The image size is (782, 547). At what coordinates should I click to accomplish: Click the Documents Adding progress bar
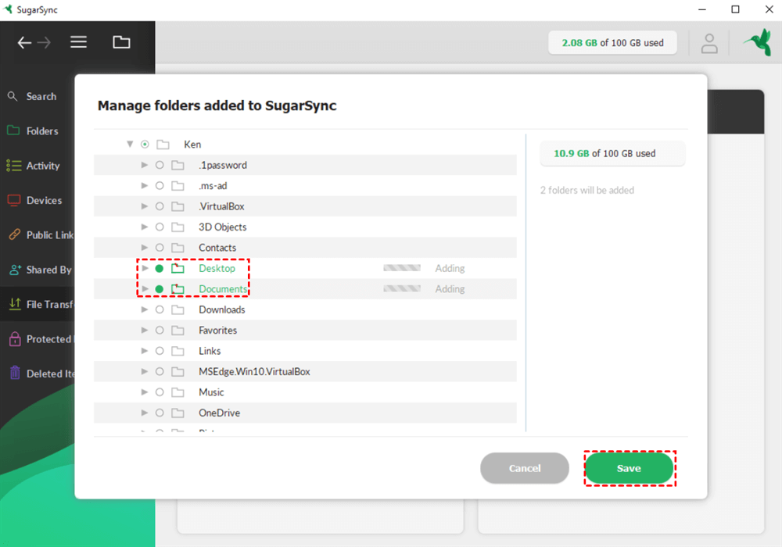402,289
